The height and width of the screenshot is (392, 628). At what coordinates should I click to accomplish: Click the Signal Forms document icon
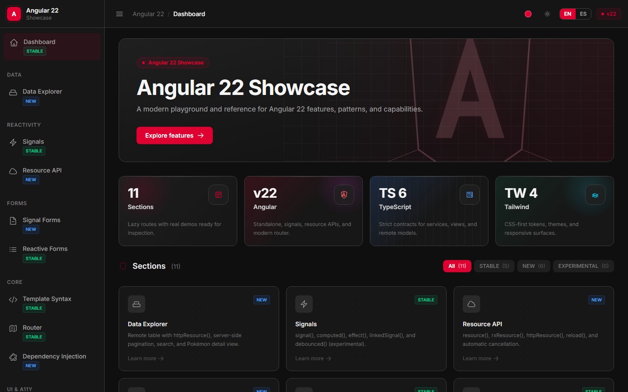(x=13, y=221)
